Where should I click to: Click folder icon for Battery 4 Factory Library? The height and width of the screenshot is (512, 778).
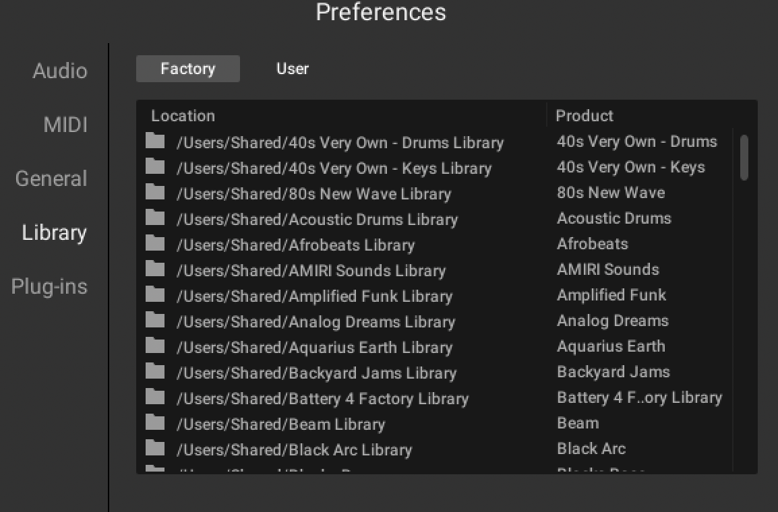155,397
